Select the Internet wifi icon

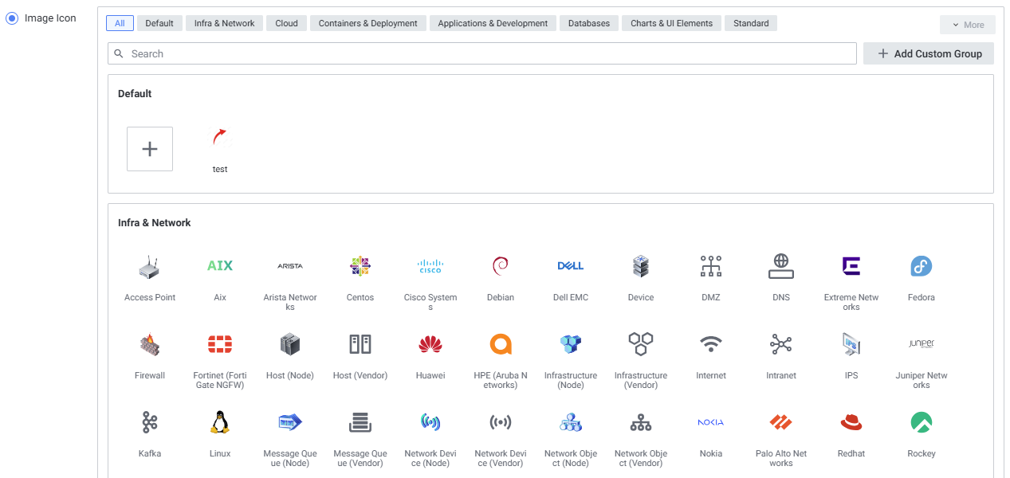click(x=710, y=345)
